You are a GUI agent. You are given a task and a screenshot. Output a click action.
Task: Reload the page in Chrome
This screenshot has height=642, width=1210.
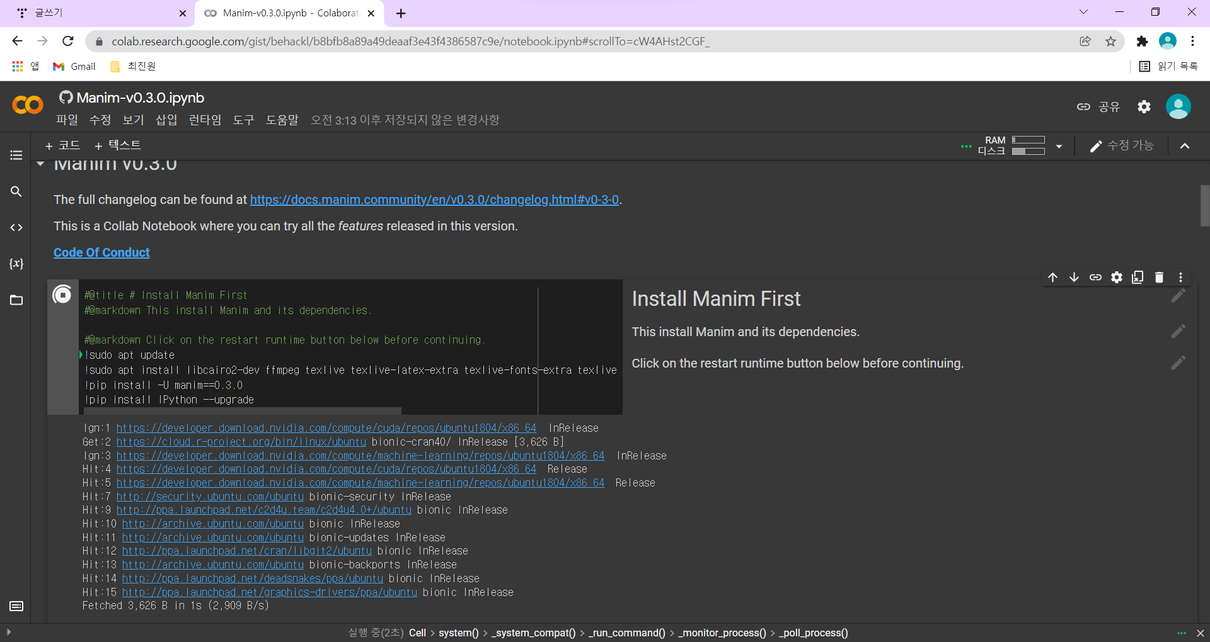click(68, 41)
